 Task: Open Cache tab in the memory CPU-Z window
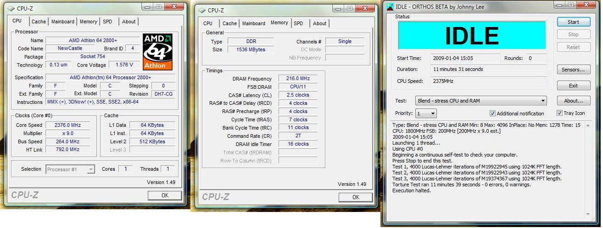coord(229,23)
